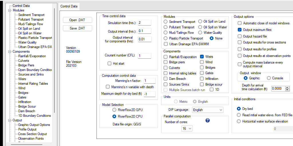The width and height of the screenshot is (293, 146).
Task: Select Horizontal water surface elevation option
Action: pyautogui.click(x=239, y=121)
